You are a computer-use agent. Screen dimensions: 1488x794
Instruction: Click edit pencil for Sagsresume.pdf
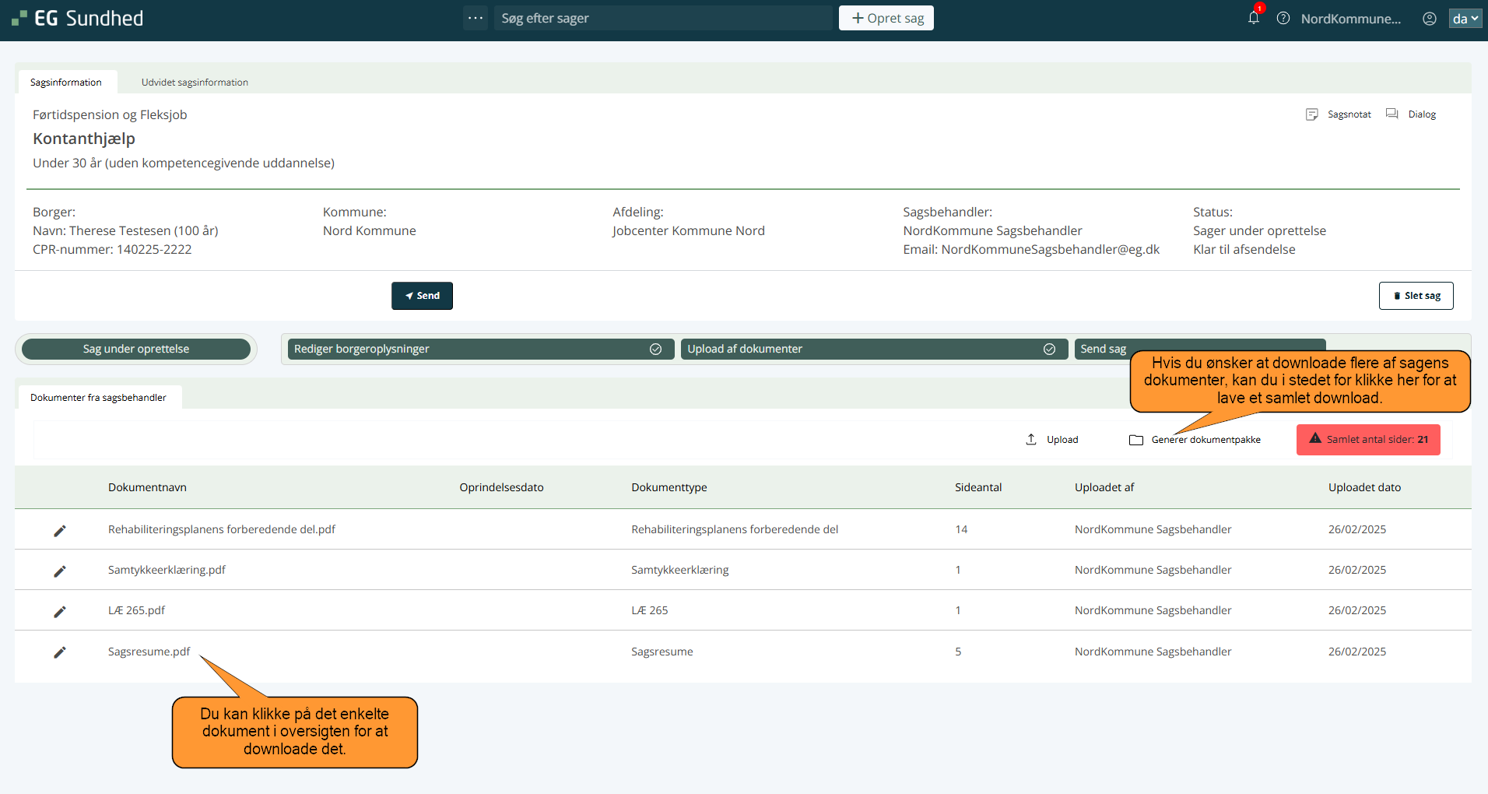60,652
